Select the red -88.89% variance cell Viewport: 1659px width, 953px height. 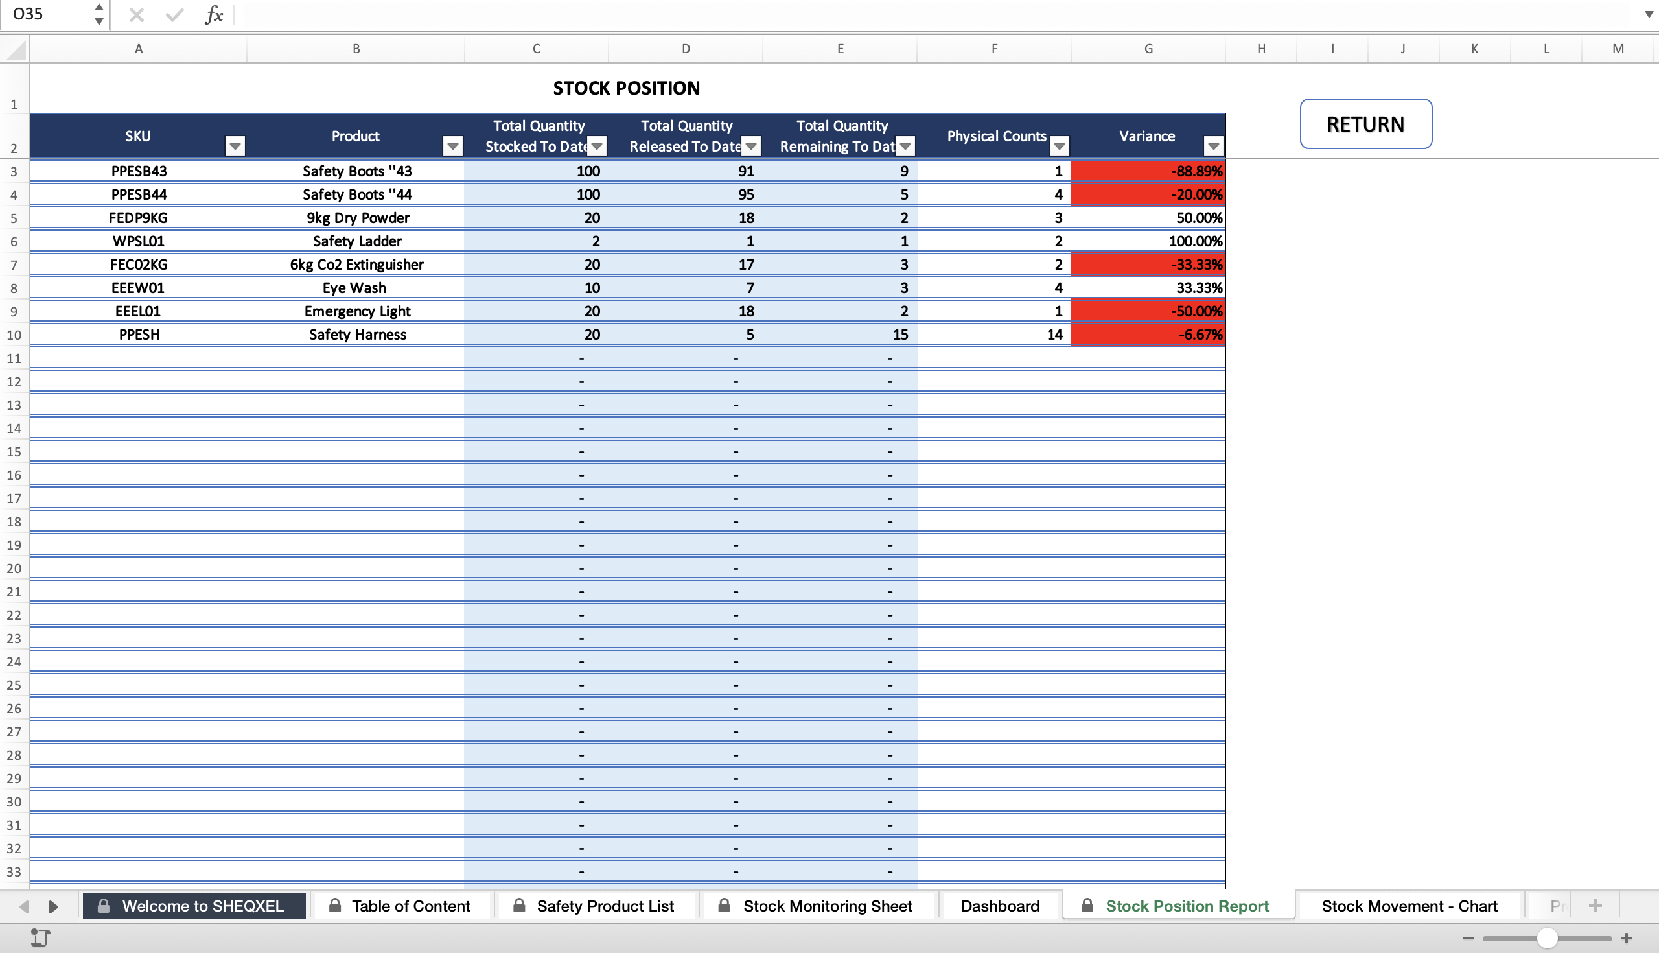1148,171
